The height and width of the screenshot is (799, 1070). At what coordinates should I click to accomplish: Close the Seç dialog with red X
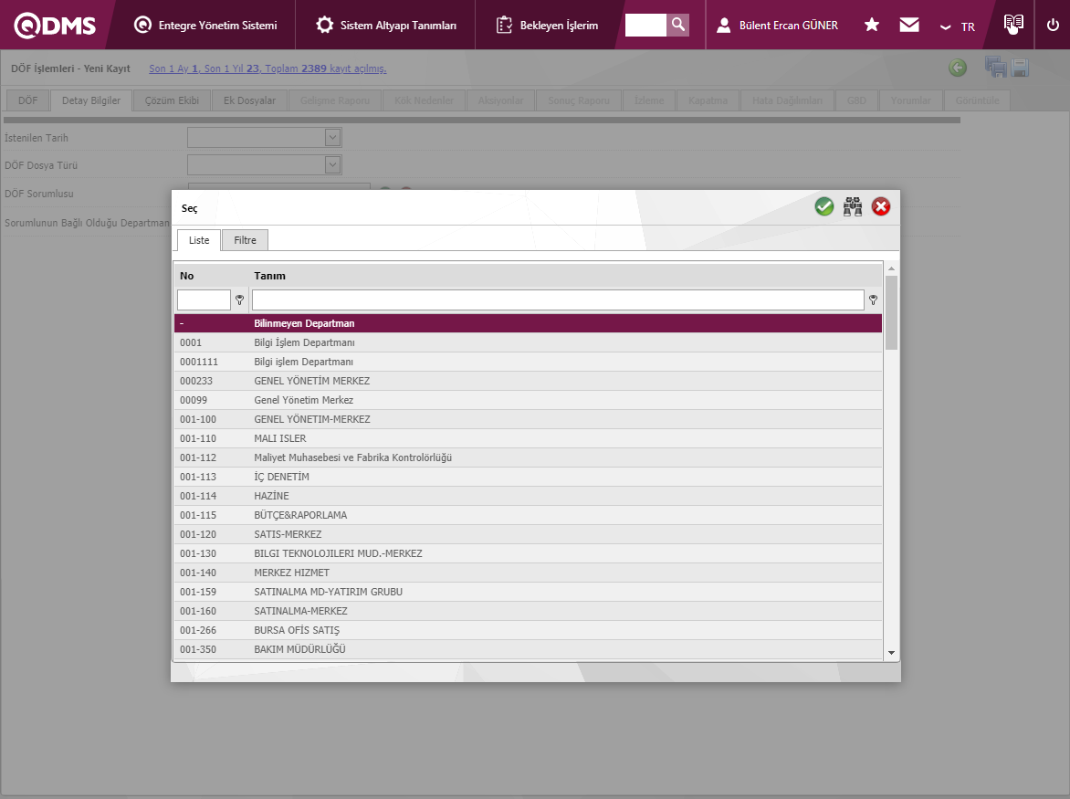click(881, 207)
